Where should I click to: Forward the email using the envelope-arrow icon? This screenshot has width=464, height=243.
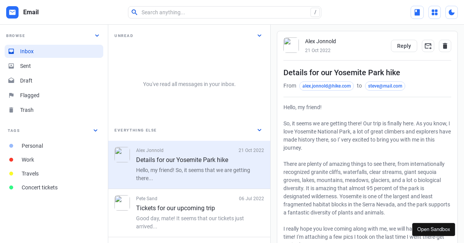(428, 46)
